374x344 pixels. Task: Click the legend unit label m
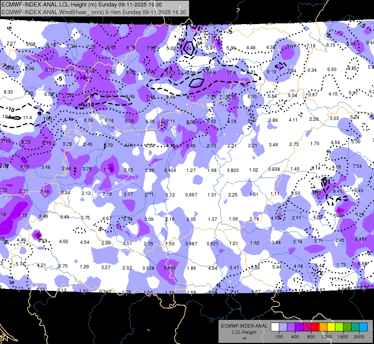coord(244,339)
